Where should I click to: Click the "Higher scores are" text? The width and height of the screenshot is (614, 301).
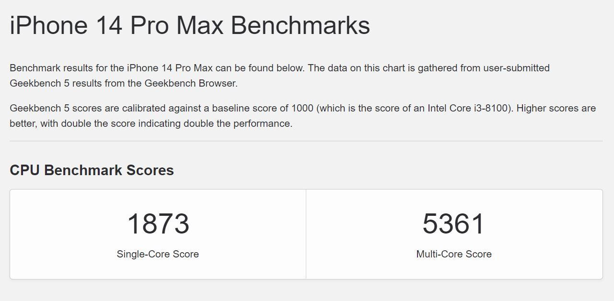tap(556, 108)
